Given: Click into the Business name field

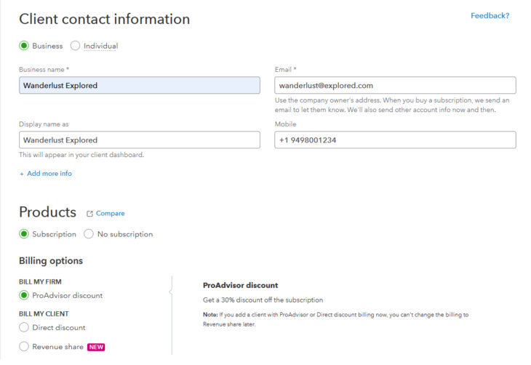Looking at the screenshot, I should click(x=139, y=85).
